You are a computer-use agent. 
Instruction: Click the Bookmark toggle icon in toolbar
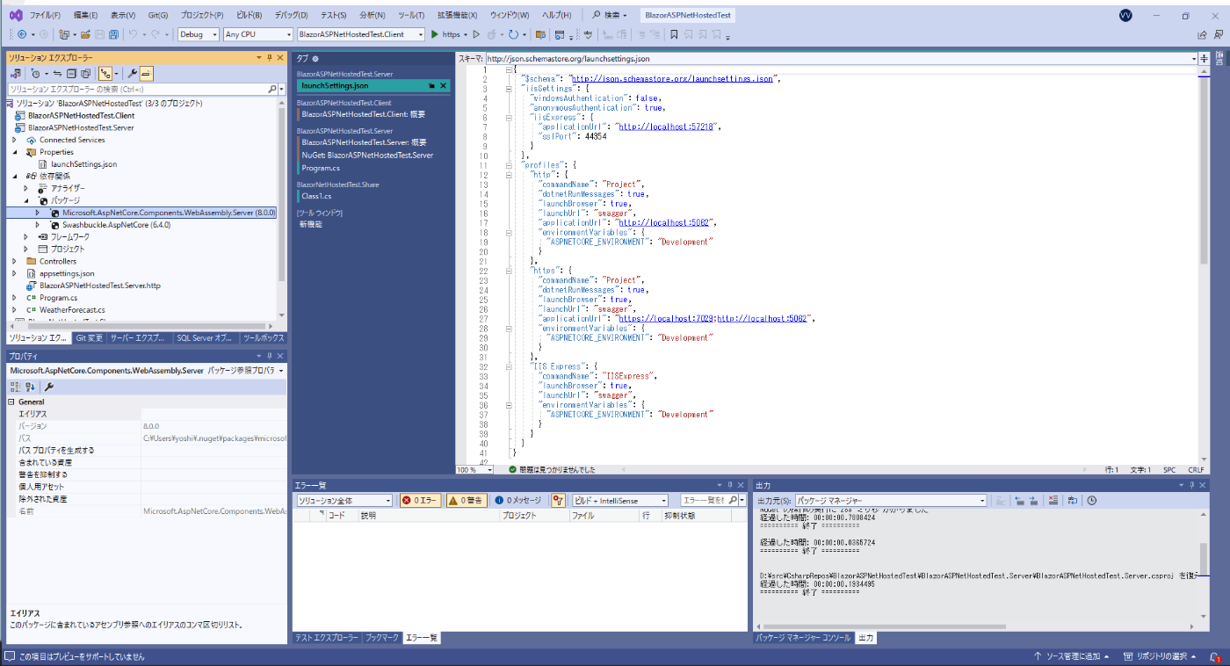pyautogui.click(x=674, y=34)
